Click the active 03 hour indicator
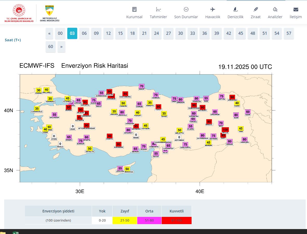Screen dimensions: 307x234 tap(72, 33)
